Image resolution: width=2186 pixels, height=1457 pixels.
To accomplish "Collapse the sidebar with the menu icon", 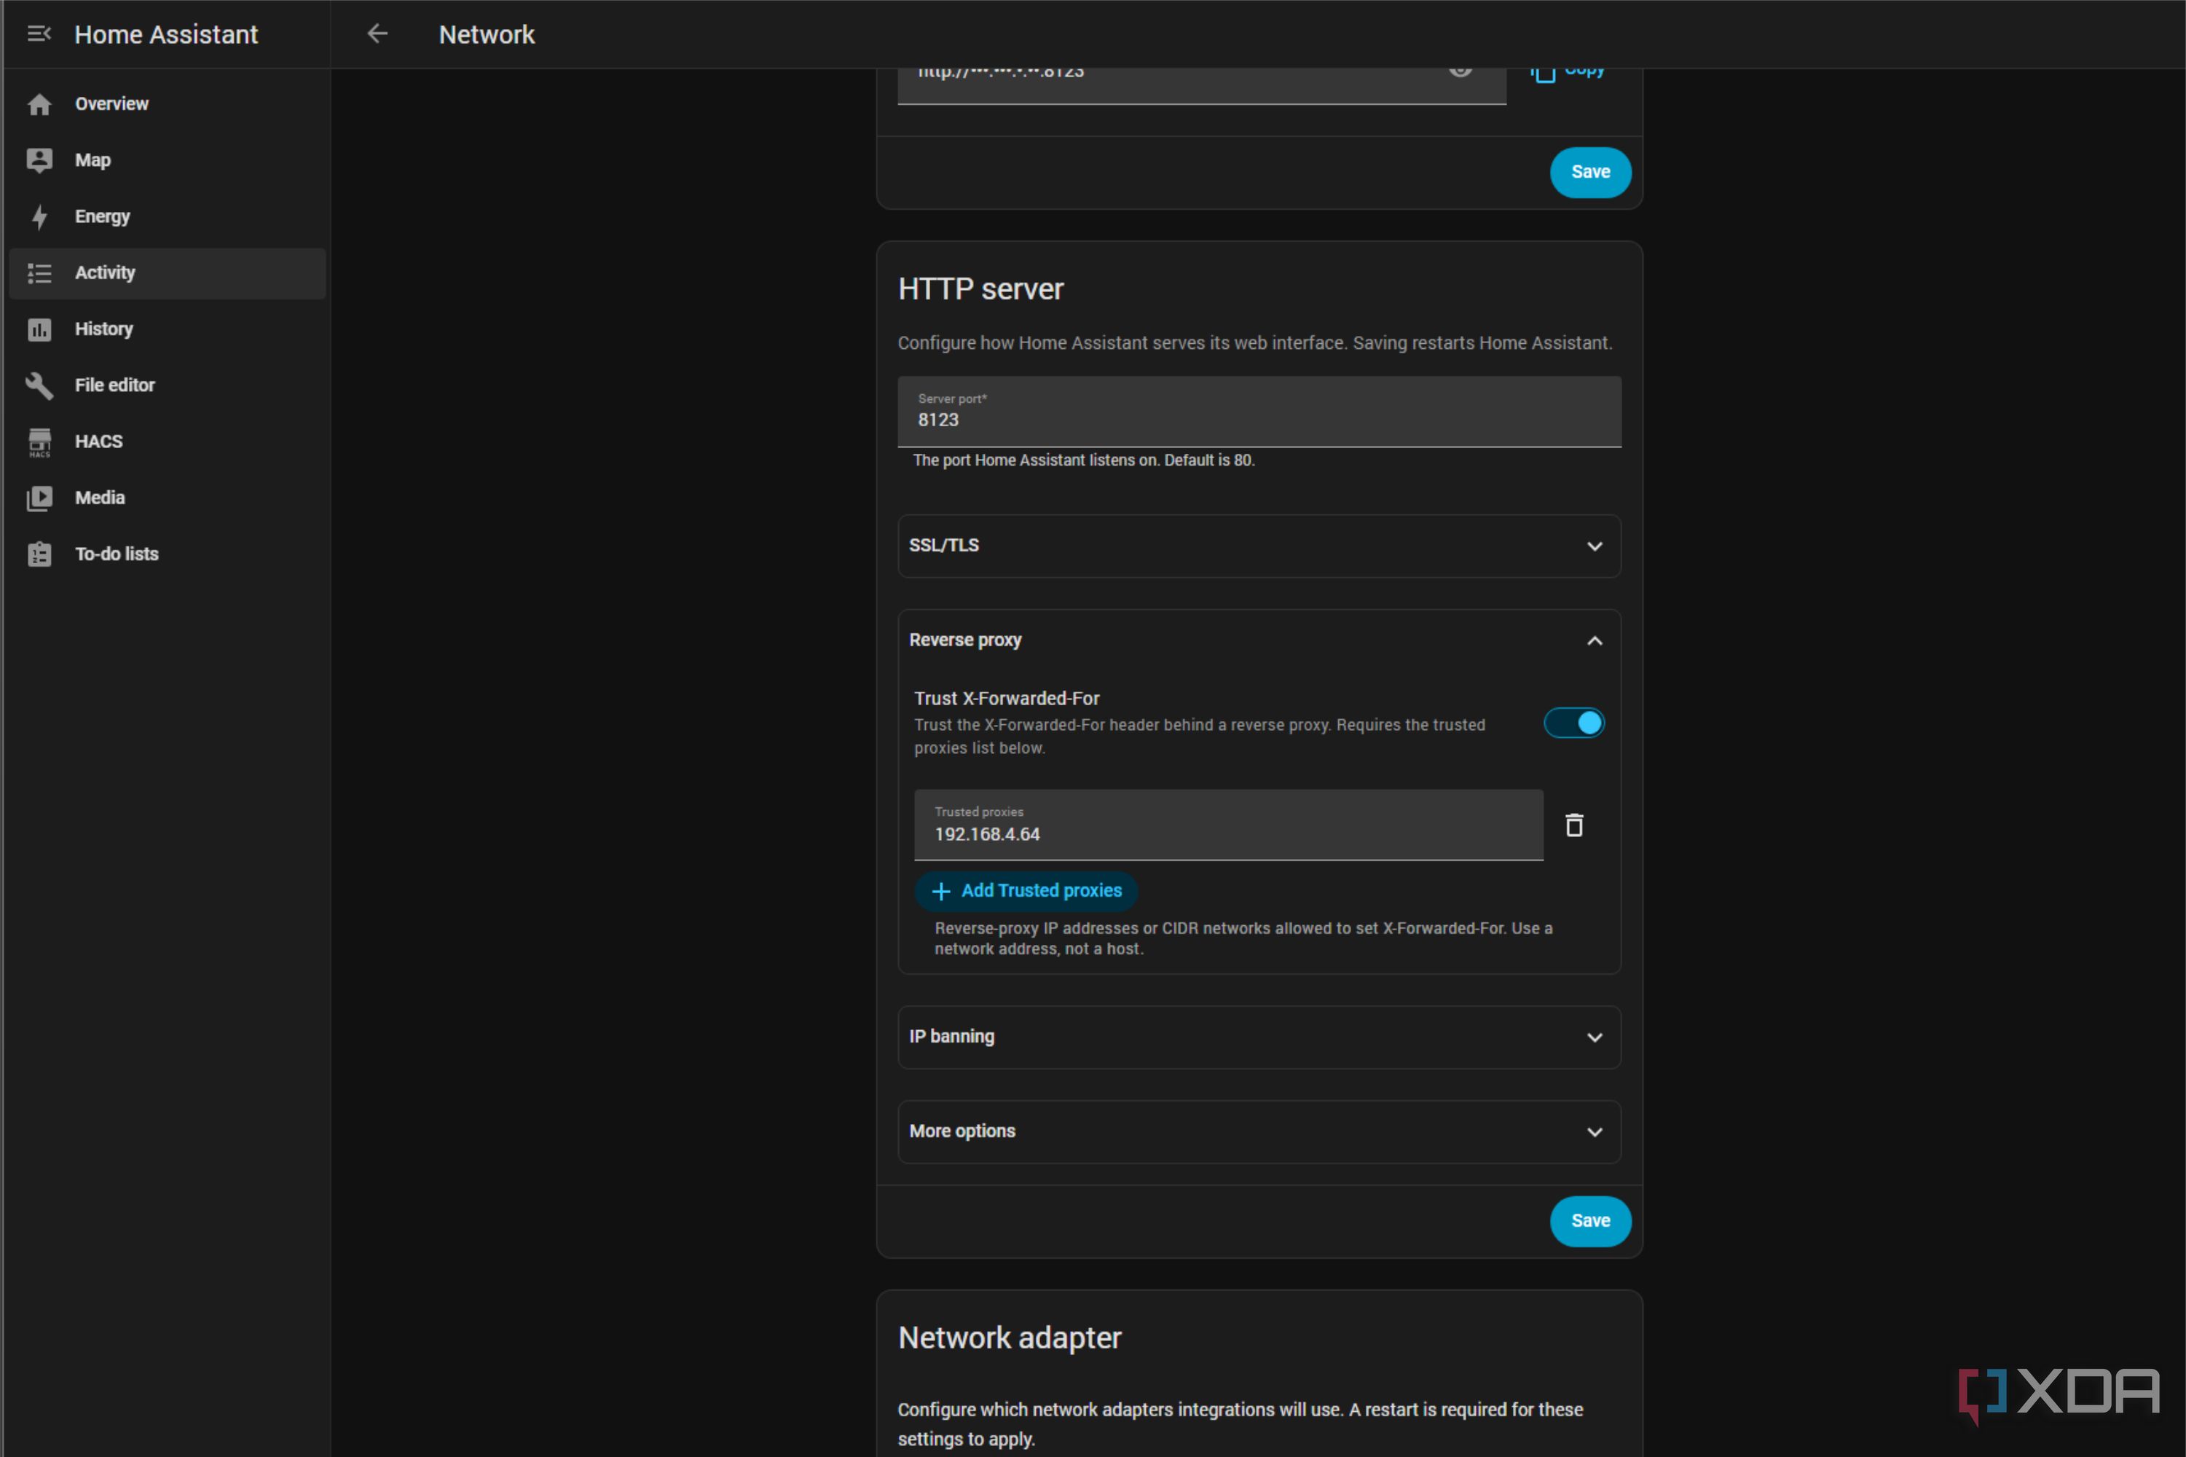I will click(x=39, y=34).
